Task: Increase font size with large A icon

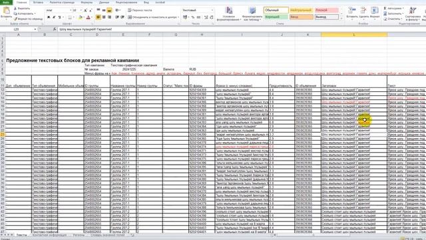Action: click(85, 11)
